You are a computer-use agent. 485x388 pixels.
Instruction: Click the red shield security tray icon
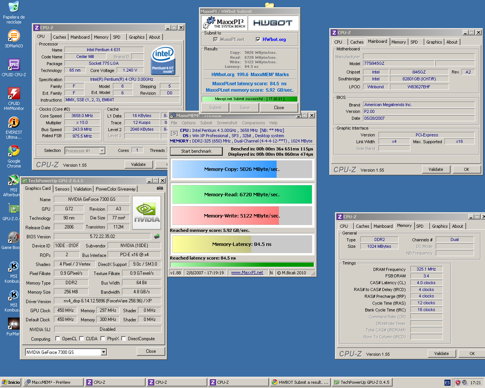click(x=458, y=382)
